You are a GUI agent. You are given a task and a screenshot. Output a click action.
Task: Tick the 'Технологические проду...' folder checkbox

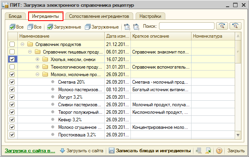(x=12, y=67)
